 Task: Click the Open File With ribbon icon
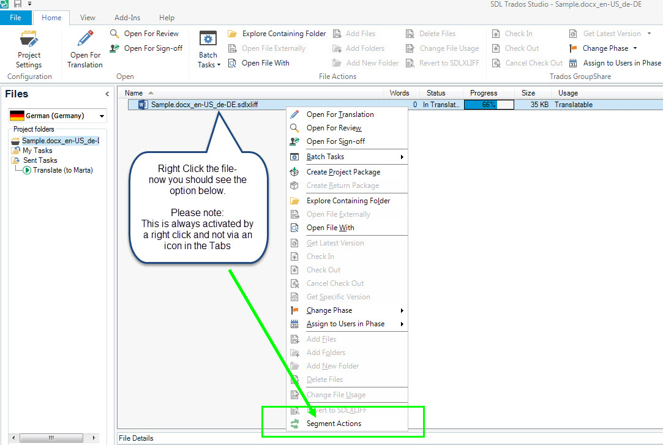tap(233, 63)
